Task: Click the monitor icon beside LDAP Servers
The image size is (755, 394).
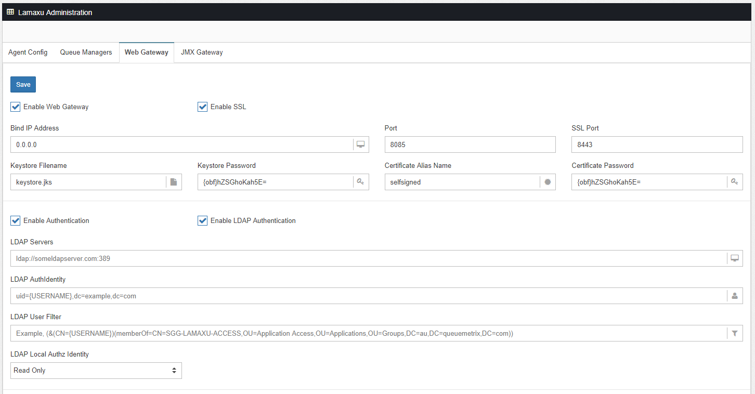Action: (735, 258)
